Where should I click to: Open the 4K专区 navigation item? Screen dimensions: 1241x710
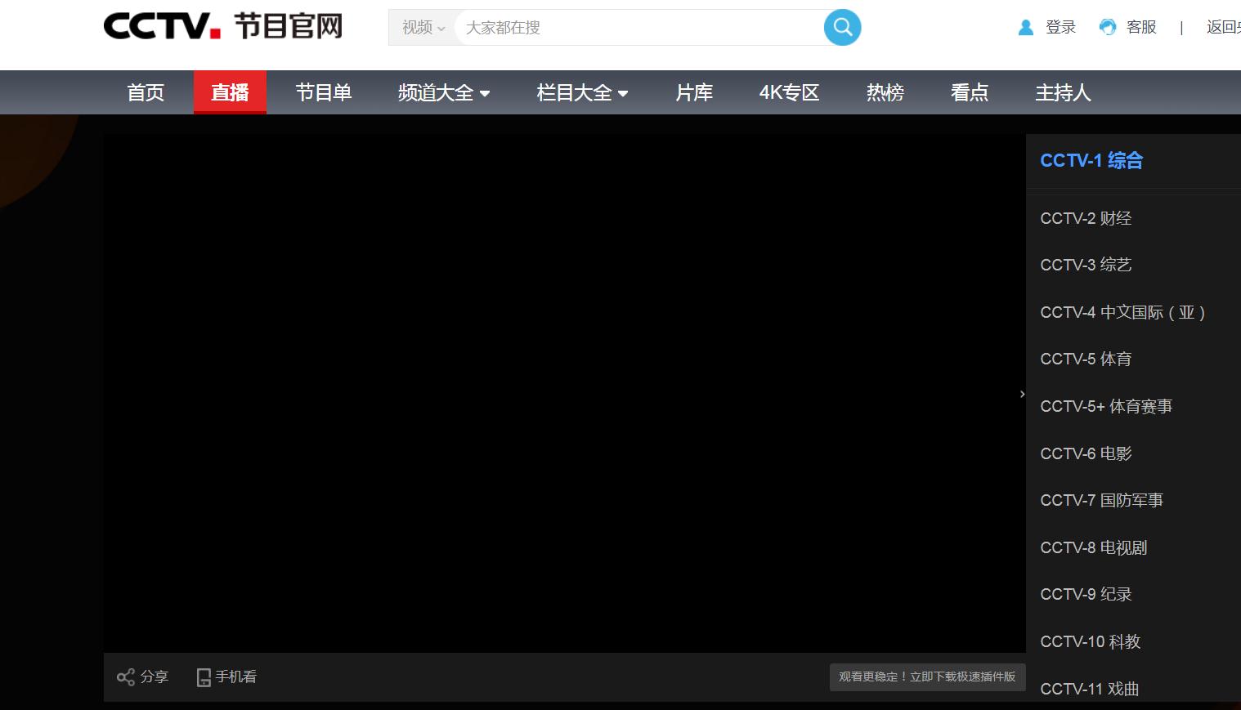(x=789, y=92)
